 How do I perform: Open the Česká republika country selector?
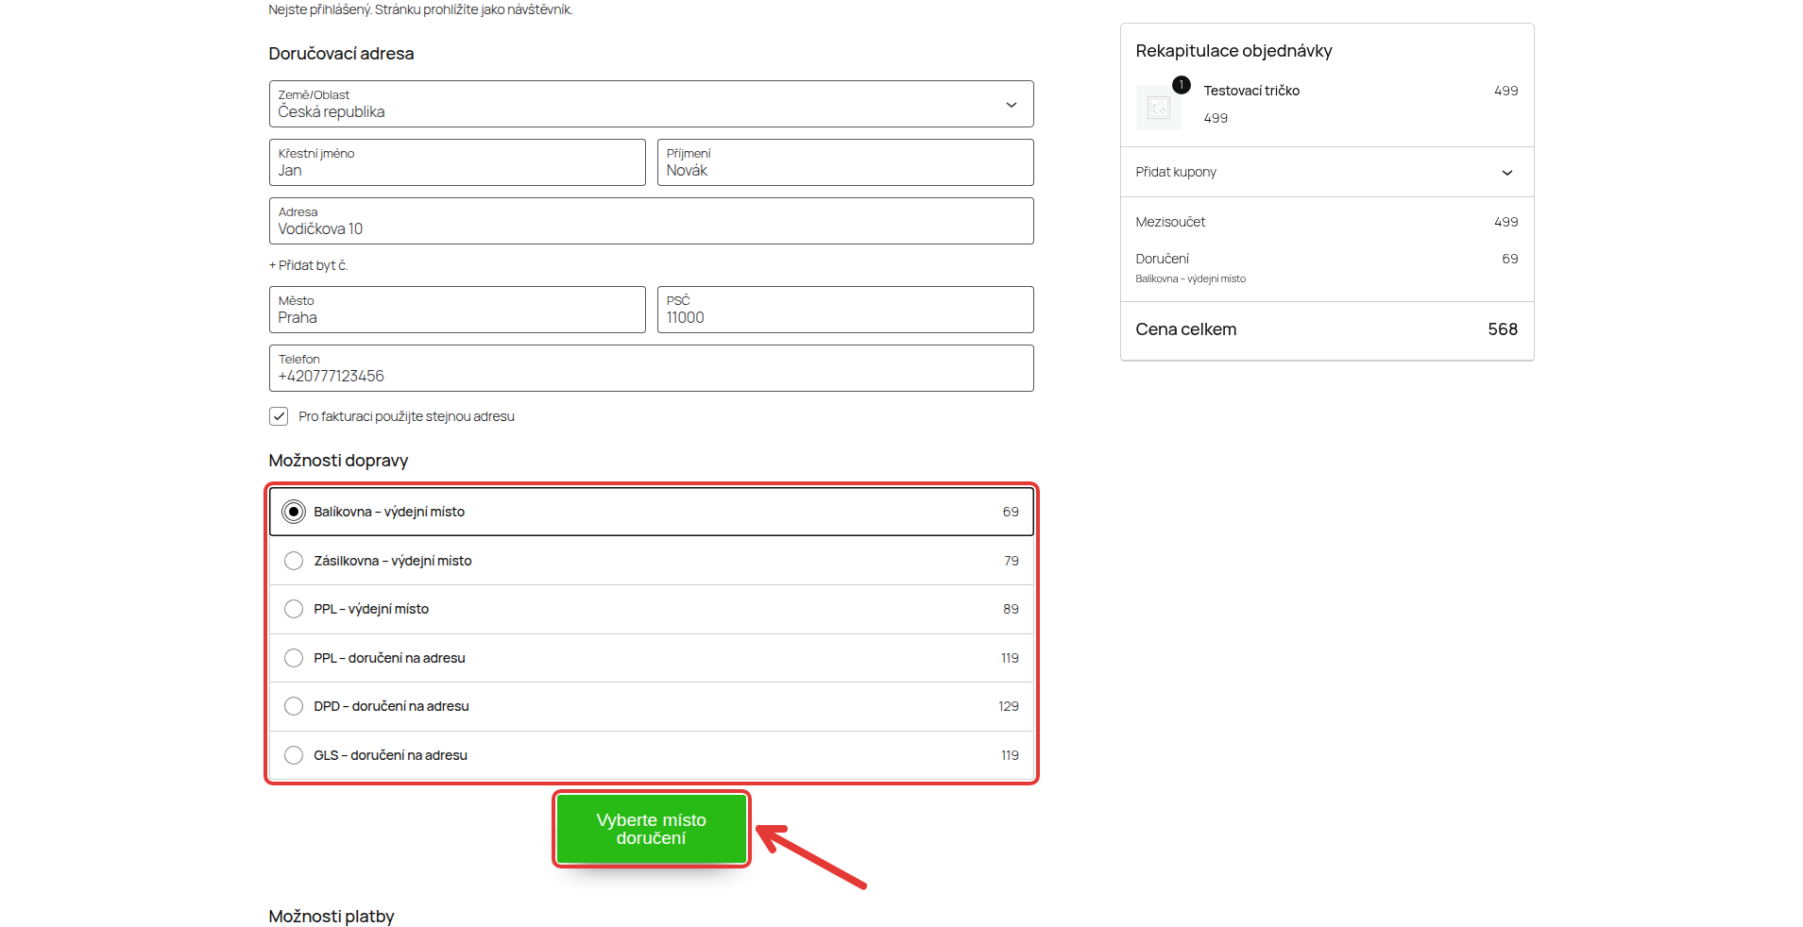pos(651,104)
